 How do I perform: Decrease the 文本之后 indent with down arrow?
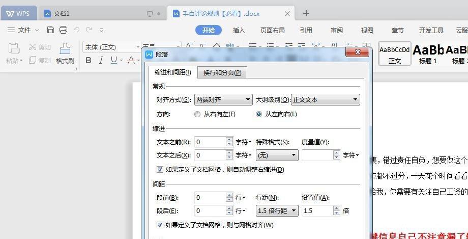click(229, 157)
